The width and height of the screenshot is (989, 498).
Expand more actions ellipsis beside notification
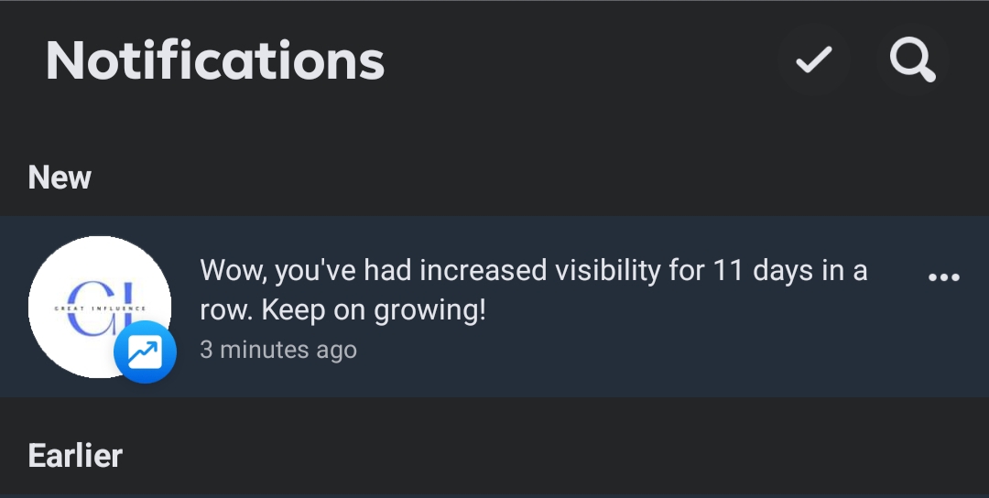[x=943, y=276]
